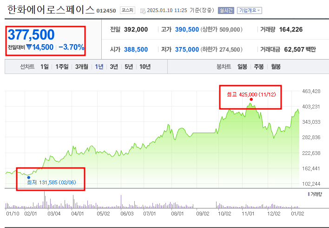329x228 pixels.
Task: Click the stock code 012450
Action: [106, 11]
